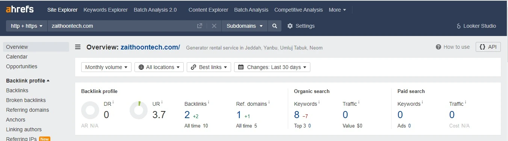The image size is (508, 141).
Task: Open Subdomains mode dropdown
Action: point(245,26)
